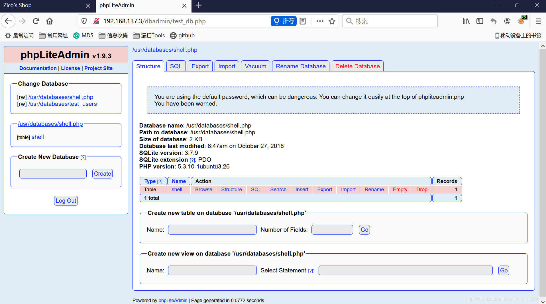Open the page actions three-dot menu
This screenshot has height=304, width=546.
click(320, 21)
